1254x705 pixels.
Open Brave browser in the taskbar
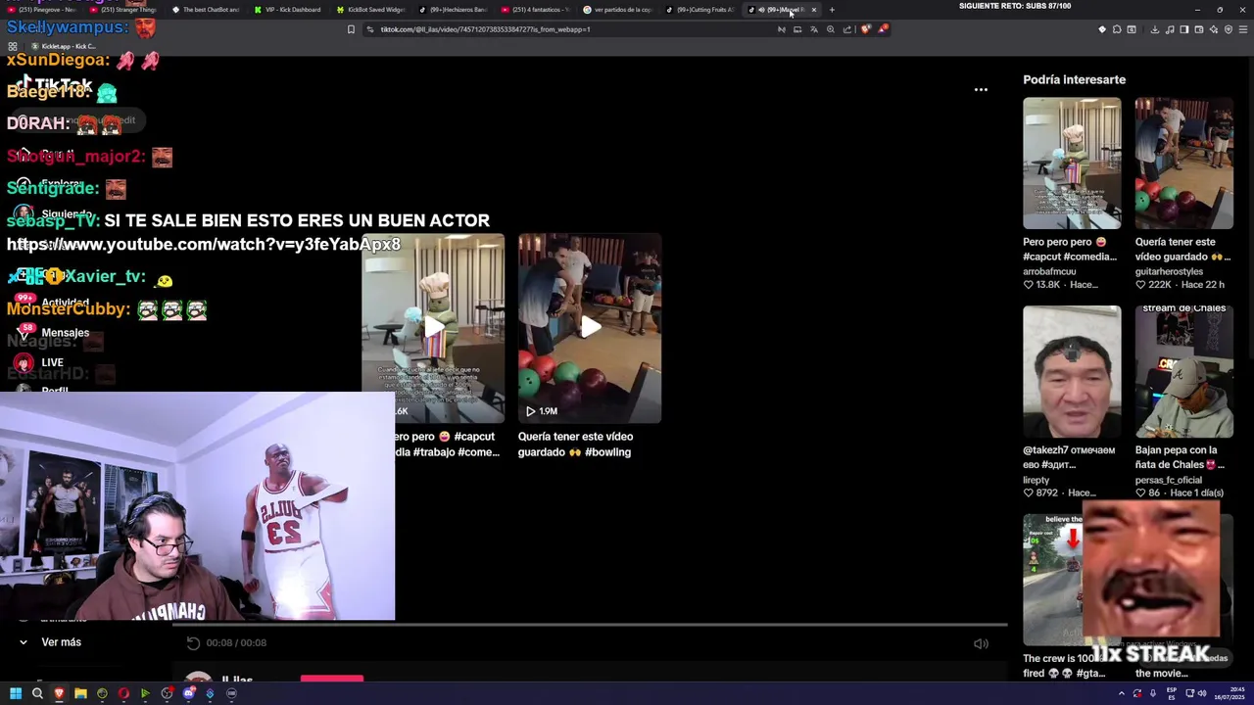pos(59,693)
